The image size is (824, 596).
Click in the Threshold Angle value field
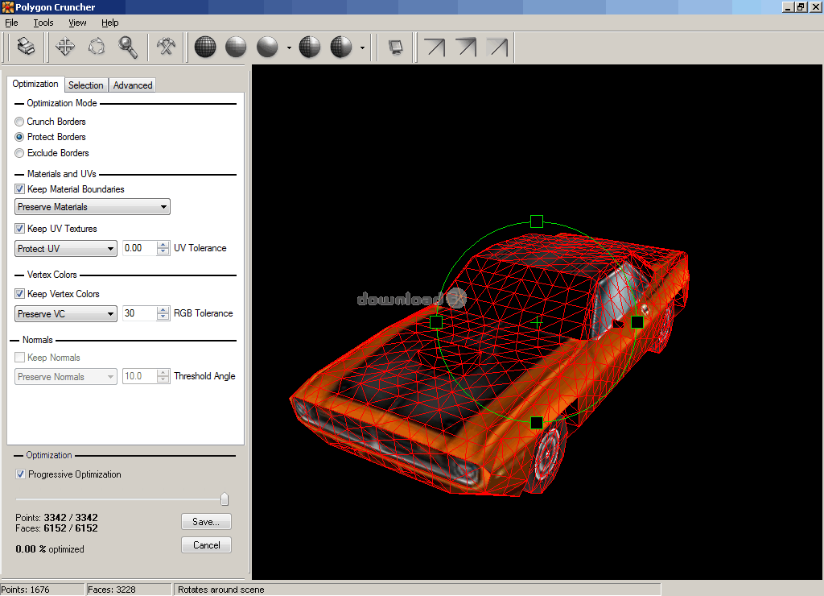140,377
